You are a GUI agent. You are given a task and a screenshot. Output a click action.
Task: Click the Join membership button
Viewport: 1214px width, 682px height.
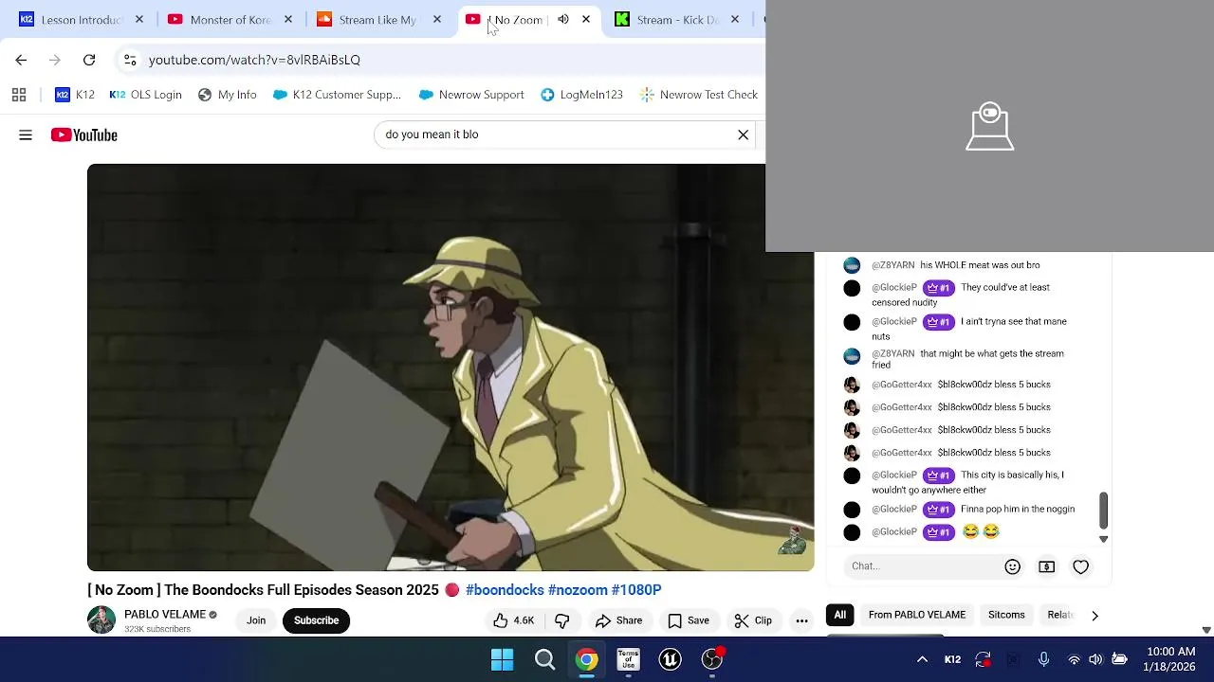pyautogui.click(x=256, y=620)
